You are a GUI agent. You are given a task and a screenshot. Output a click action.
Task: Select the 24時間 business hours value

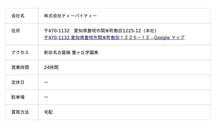coord(51,68)
